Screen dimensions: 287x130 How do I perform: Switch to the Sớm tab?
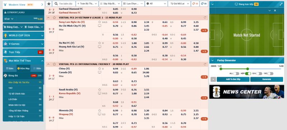tap(10, 68)
